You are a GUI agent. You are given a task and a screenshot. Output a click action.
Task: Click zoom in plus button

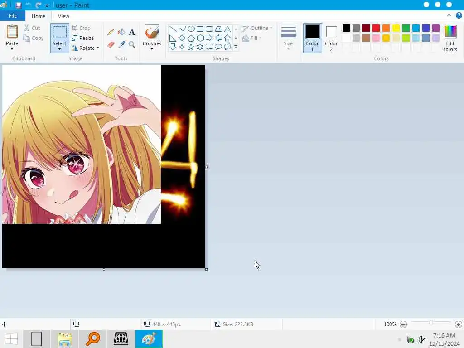tap(459, 324)
